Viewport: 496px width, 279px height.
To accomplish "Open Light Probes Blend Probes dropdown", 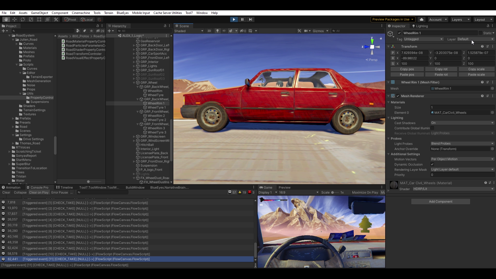I will coord(462,144).
